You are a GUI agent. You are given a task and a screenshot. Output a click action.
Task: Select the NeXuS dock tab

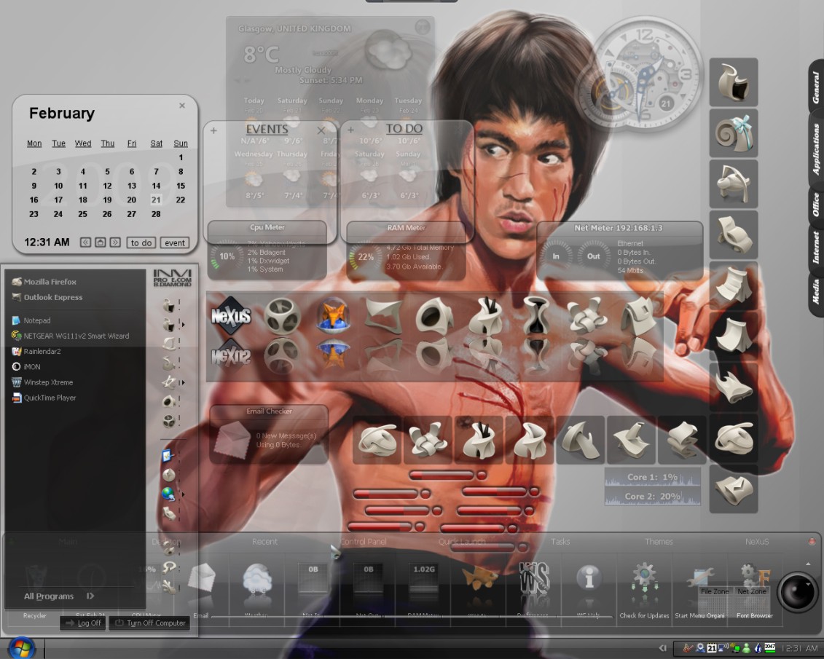tap(757, 541)
